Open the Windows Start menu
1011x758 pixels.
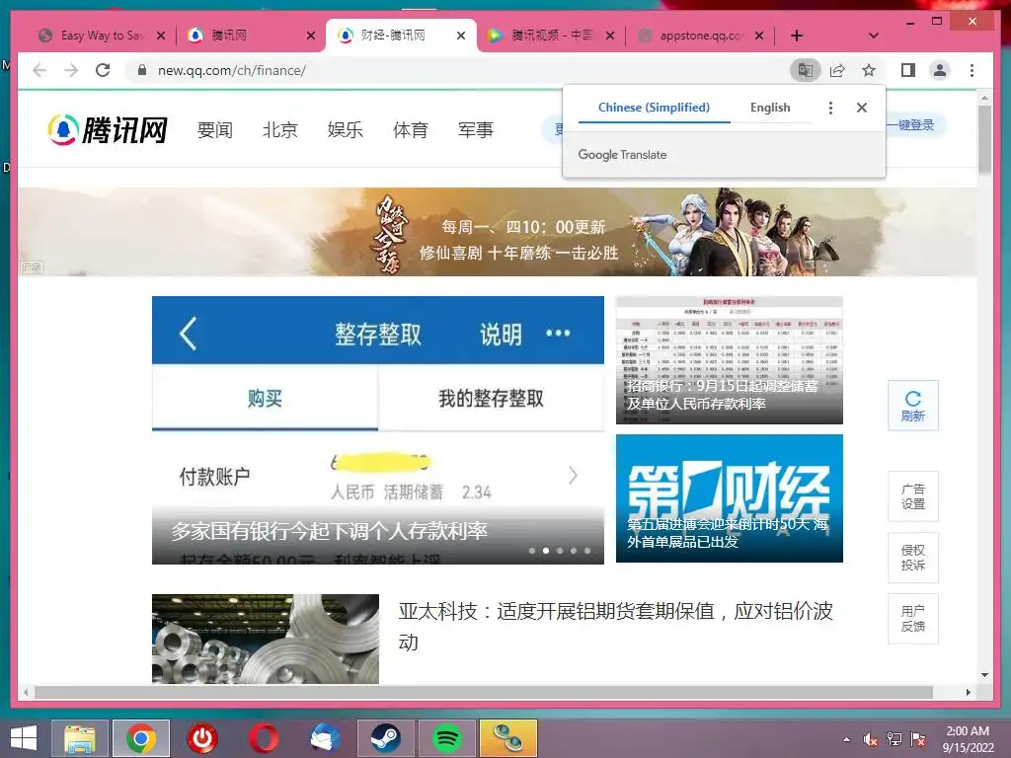click(24, 738)
